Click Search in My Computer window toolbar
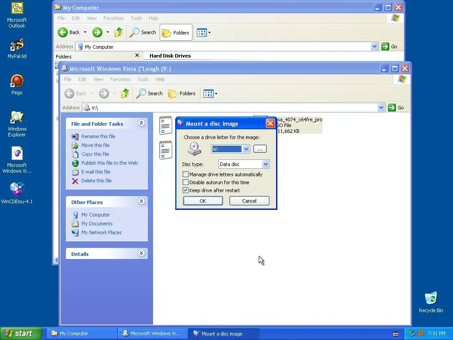This screenshot has height=340, width=453. pyautogui.click(x=142, y=32)
